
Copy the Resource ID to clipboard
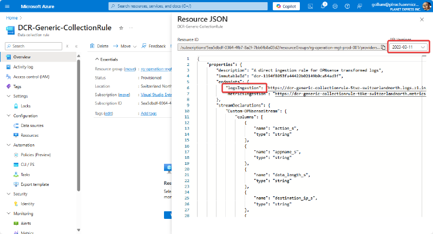tap(383, 48)
